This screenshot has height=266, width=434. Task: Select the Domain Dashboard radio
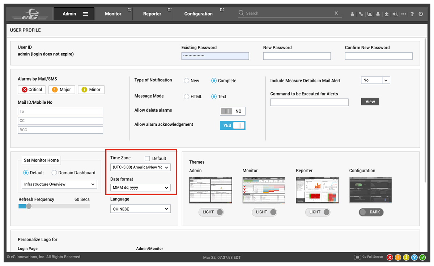54,173
